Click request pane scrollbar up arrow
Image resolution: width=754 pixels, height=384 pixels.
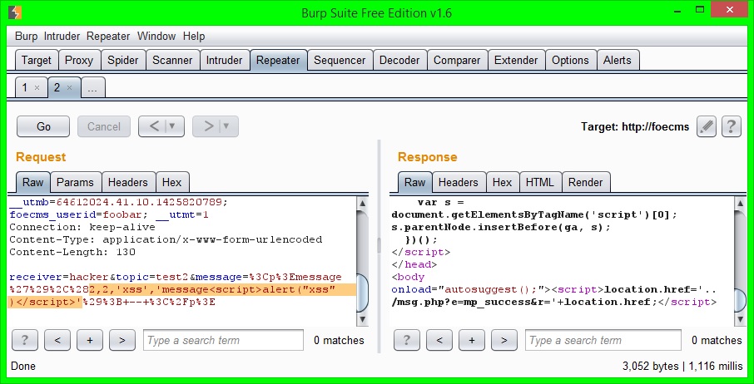[363, 203]
